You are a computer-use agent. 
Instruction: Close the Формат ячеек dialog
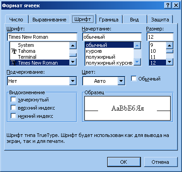tap(176, 5)
